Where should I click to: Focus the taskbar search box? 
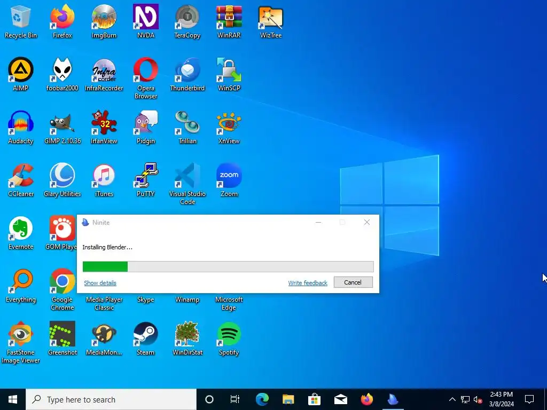click(111, 399)
